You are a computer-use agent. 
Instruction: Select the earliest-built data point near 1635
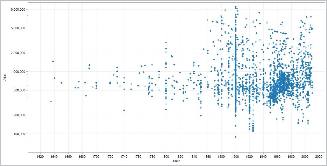pos(51,101)
